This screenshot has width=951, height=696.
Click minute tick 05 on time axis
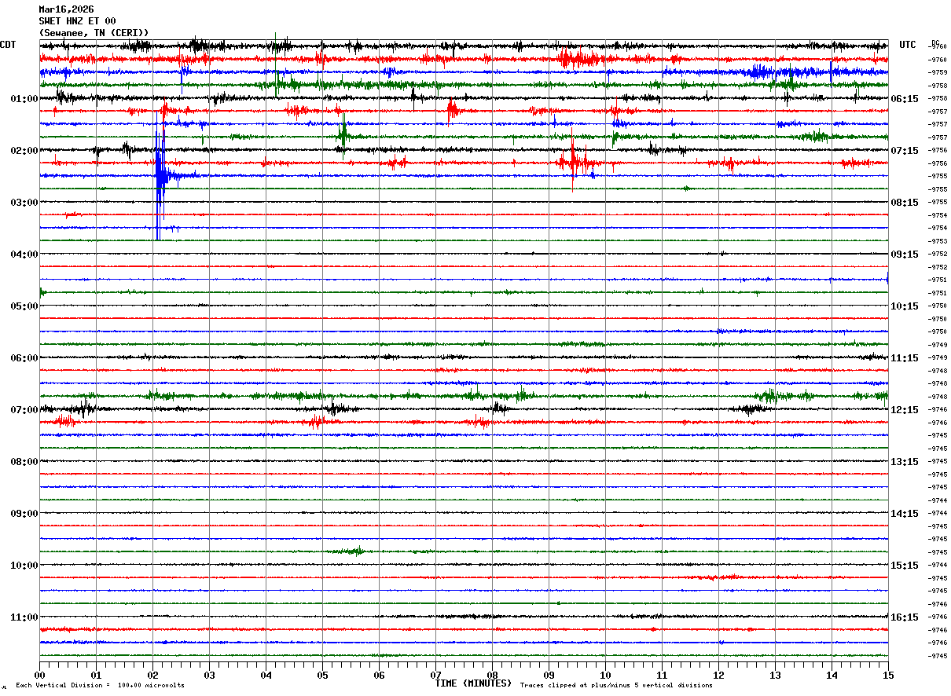click(x=322, y=676)
